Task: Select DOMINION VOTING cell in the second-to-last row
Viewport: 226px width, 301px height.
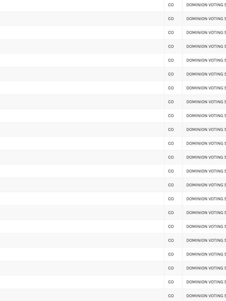Action: [205, 282]
